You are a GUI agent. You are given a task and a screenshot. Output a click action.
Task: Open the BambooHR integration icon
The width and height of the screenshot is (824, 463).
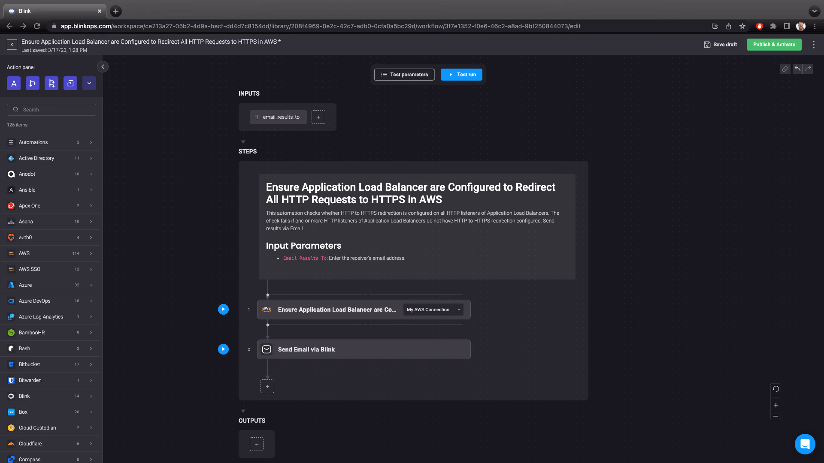[11, 333]
